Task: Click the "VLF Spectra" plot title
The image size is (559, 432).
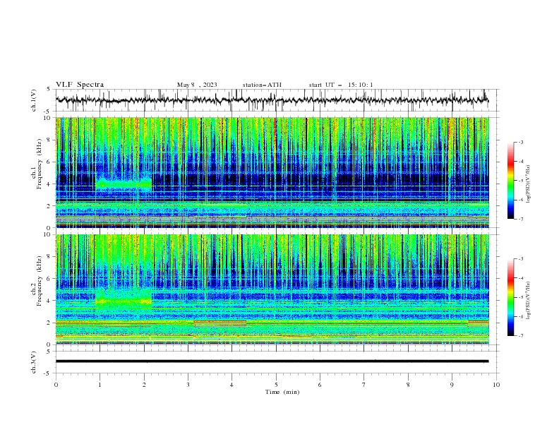Action: tap(80, 85)
